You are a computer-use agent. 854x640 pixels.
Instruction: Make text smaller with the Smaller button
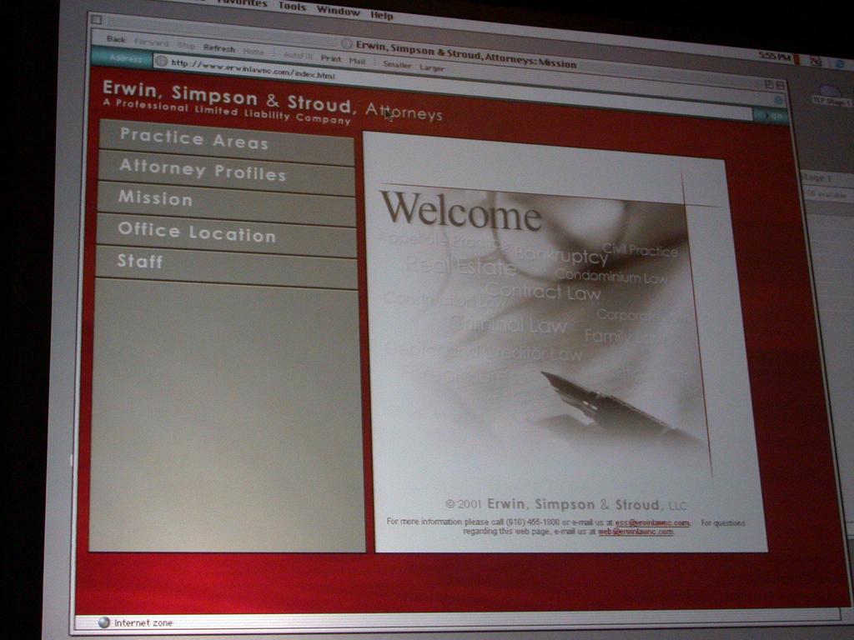(x=397, y=64)
